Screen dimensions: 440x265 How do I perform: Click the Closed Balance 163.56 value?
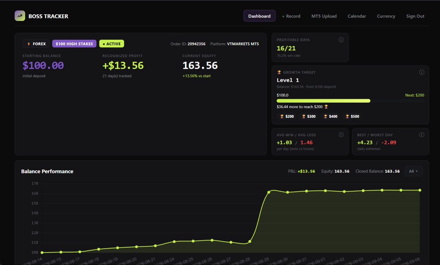[x=392, y=171]
